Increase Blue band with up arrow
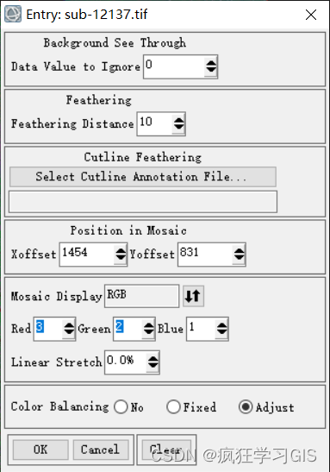The height and width of the screenshot is (472, 330). pos(222,325)
